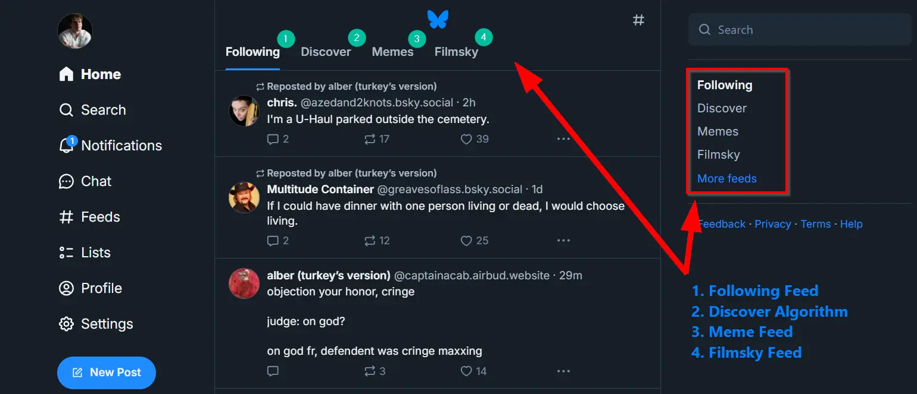The image size is (917, 394).
Task: Open the More feeds link
Action: [726, 178]
